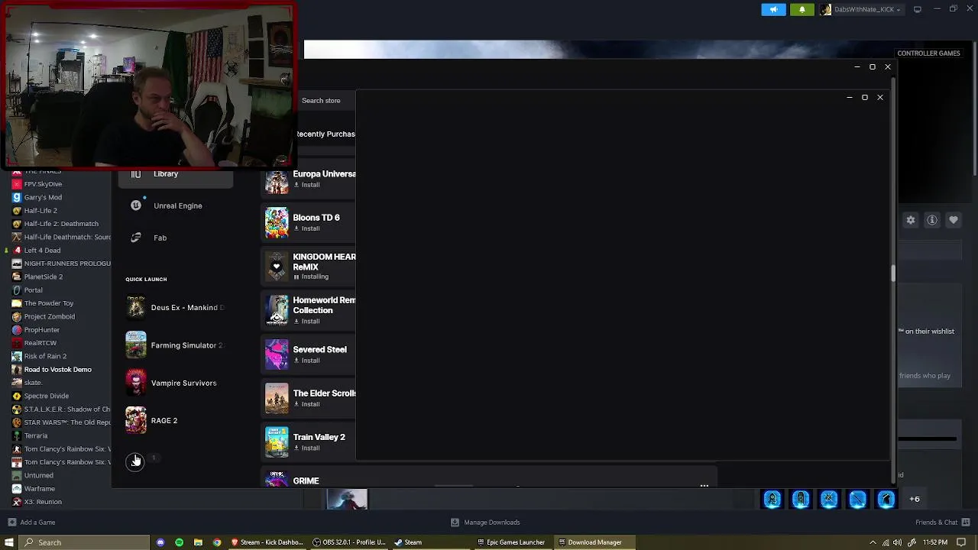The height and width of the screenshot is (550, 978).
Task: Click the Unreal Engine logo icon
Action: [136, 205]
